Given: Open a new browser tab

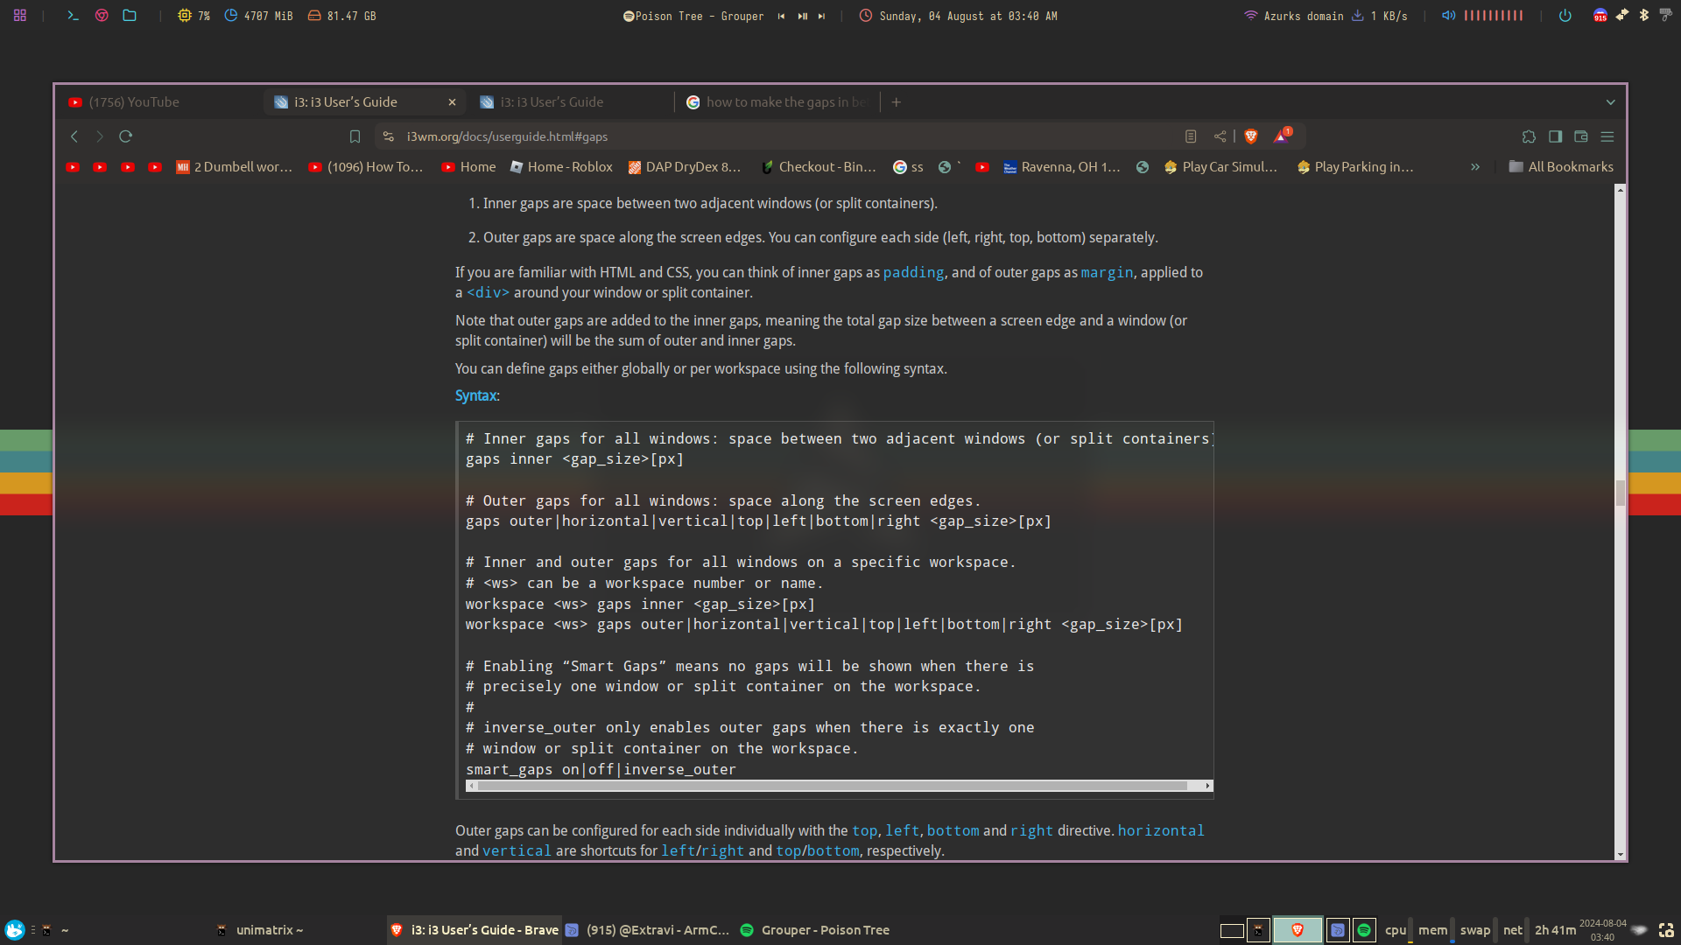Looking at the screenshot, I should tap(897, 102).
